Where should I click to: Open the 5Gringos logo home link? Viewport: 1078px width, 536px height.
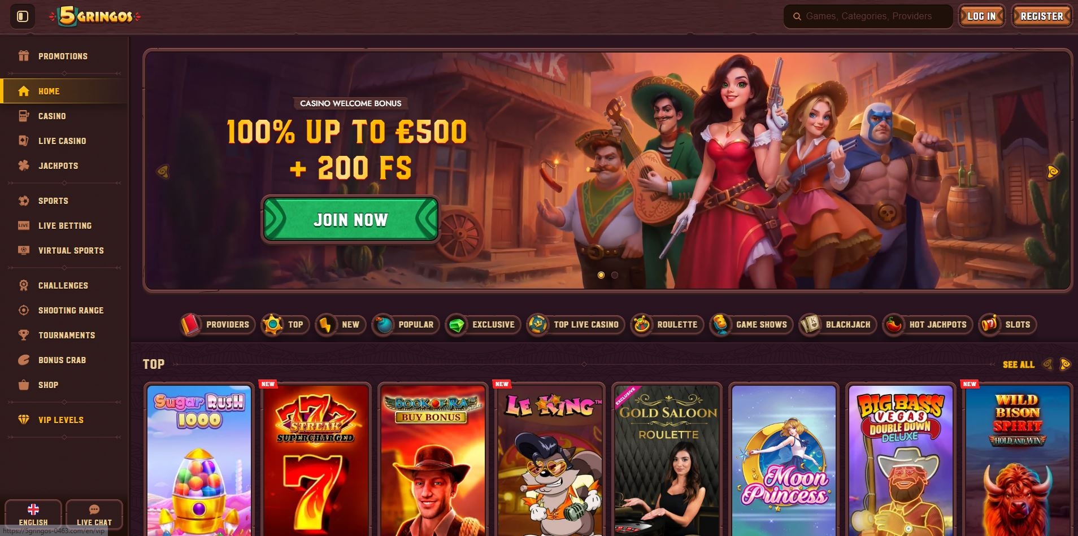(x=95, y=16)
